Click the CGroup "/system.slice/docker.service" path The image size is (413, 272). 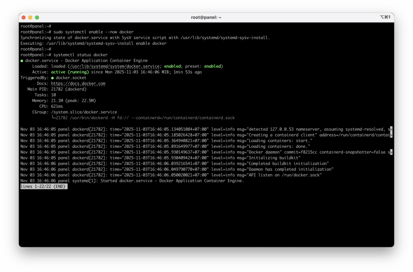[84, 112]
